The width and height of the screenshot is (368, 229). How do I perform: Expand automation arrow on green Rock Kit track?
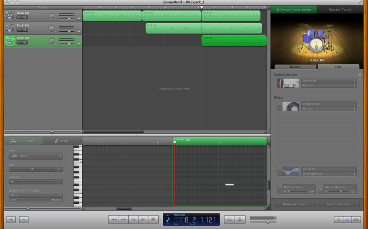pyautogui.click(x=79, y=44)
